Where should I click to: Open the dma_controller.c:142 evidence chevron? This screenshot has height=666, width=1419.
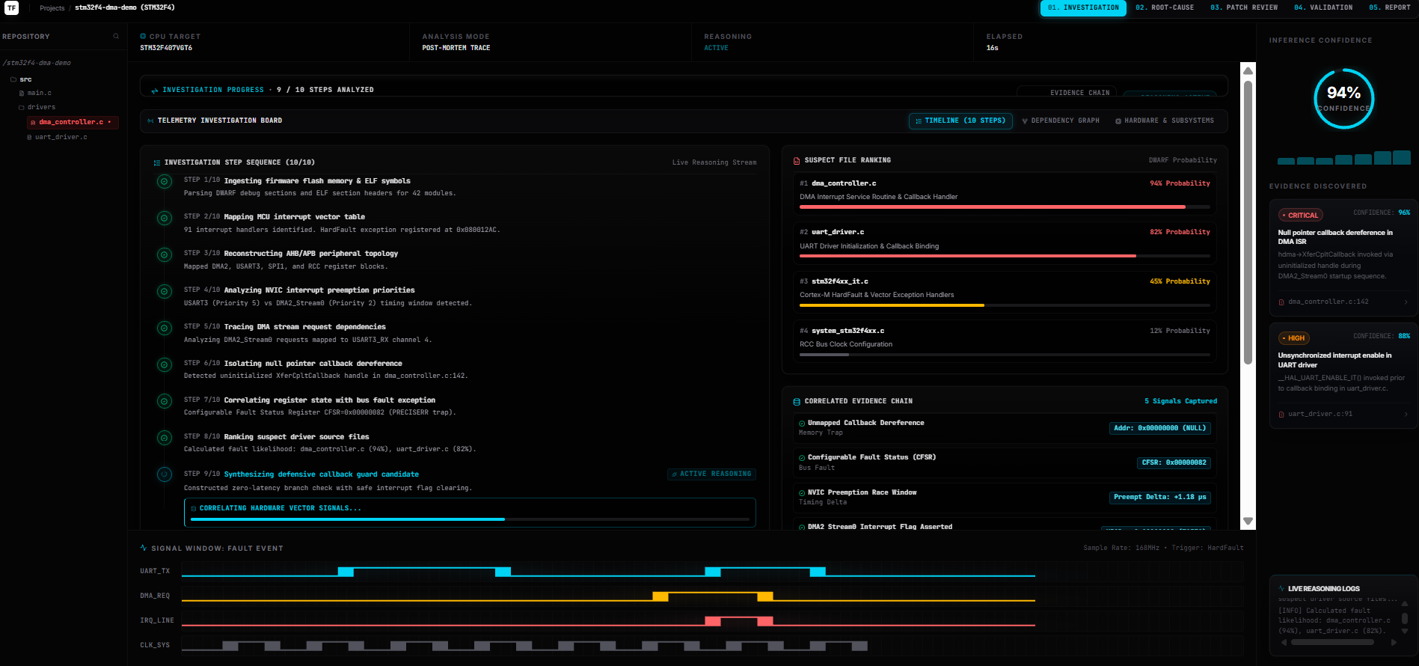pos(1406,302)
